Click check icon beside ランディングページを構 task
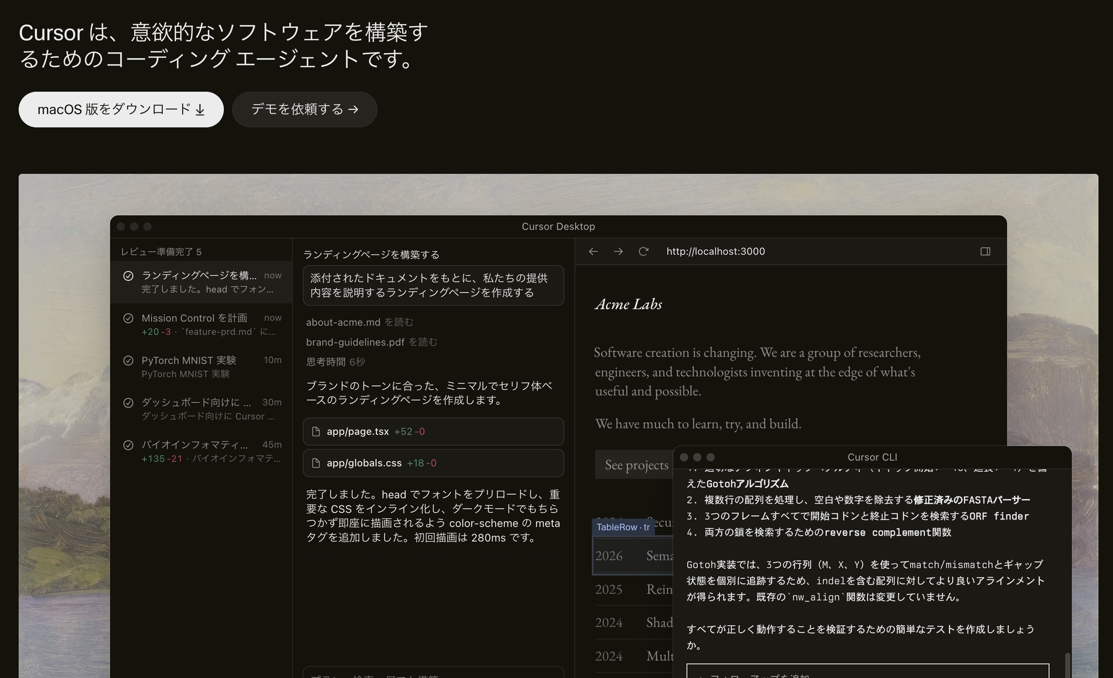Viewport: 1113px width, 678px height. pos(128,276)
